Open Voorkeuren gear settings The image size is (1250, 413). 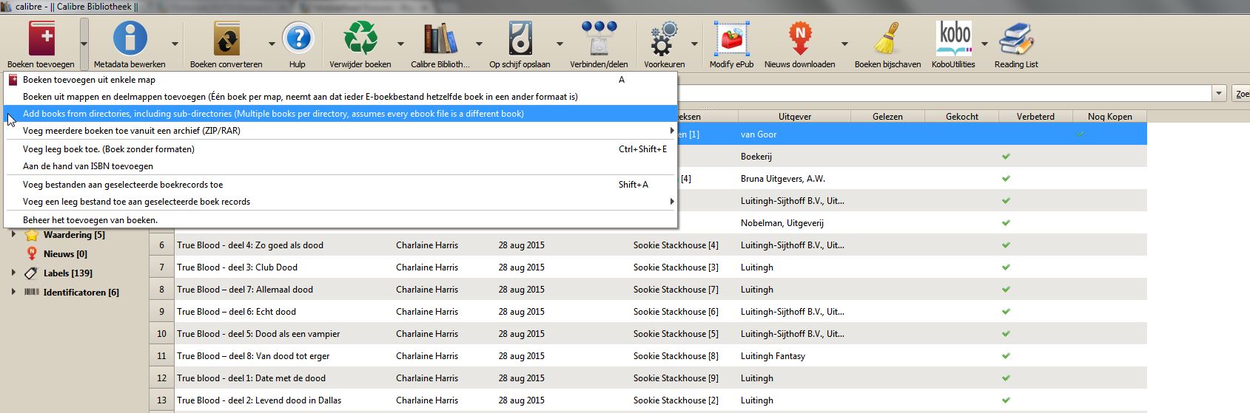pos(664,38)
